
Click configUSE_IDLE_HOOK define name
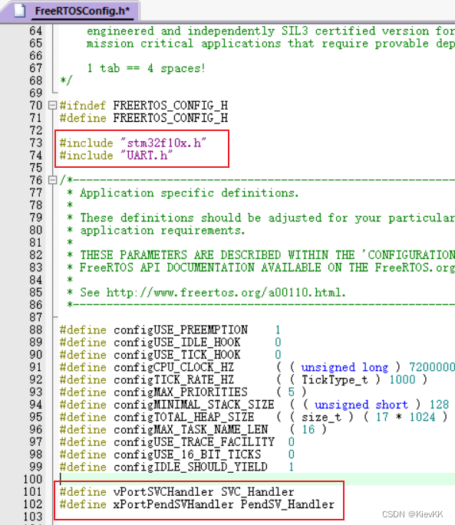coord(176,342)
